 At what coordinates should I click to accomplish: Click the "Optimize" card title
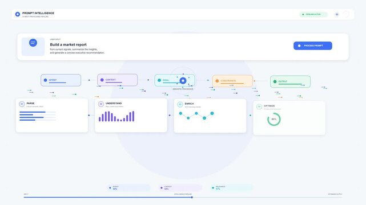270,106
